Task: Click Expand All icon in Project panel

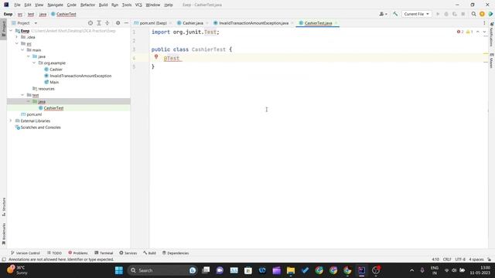Action: click(99, 23)
